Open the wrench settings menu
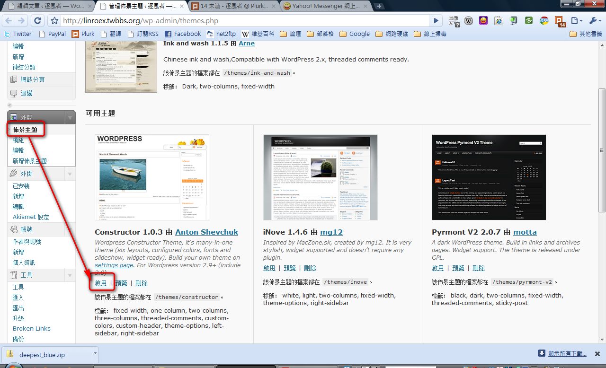The image size is (606, 368). [x=595, y=21]
